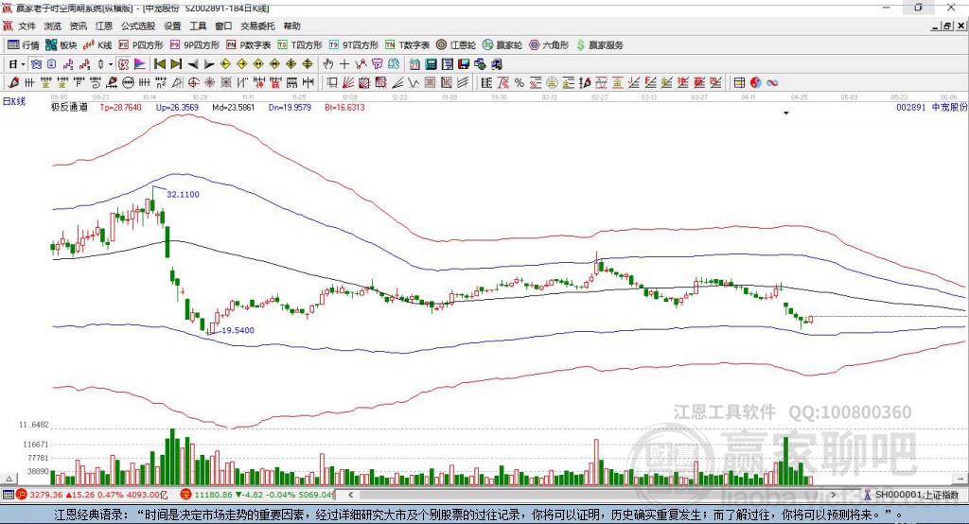Open the 六角形 hexagon tool
The image size is (969, 524).
tap(549, 45)
